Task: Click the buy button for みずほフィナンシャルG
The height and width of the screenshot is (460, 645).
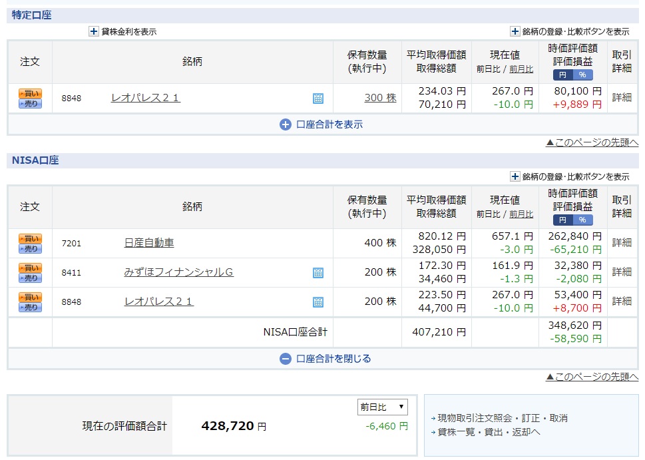Action: click(x=30, y=268)
